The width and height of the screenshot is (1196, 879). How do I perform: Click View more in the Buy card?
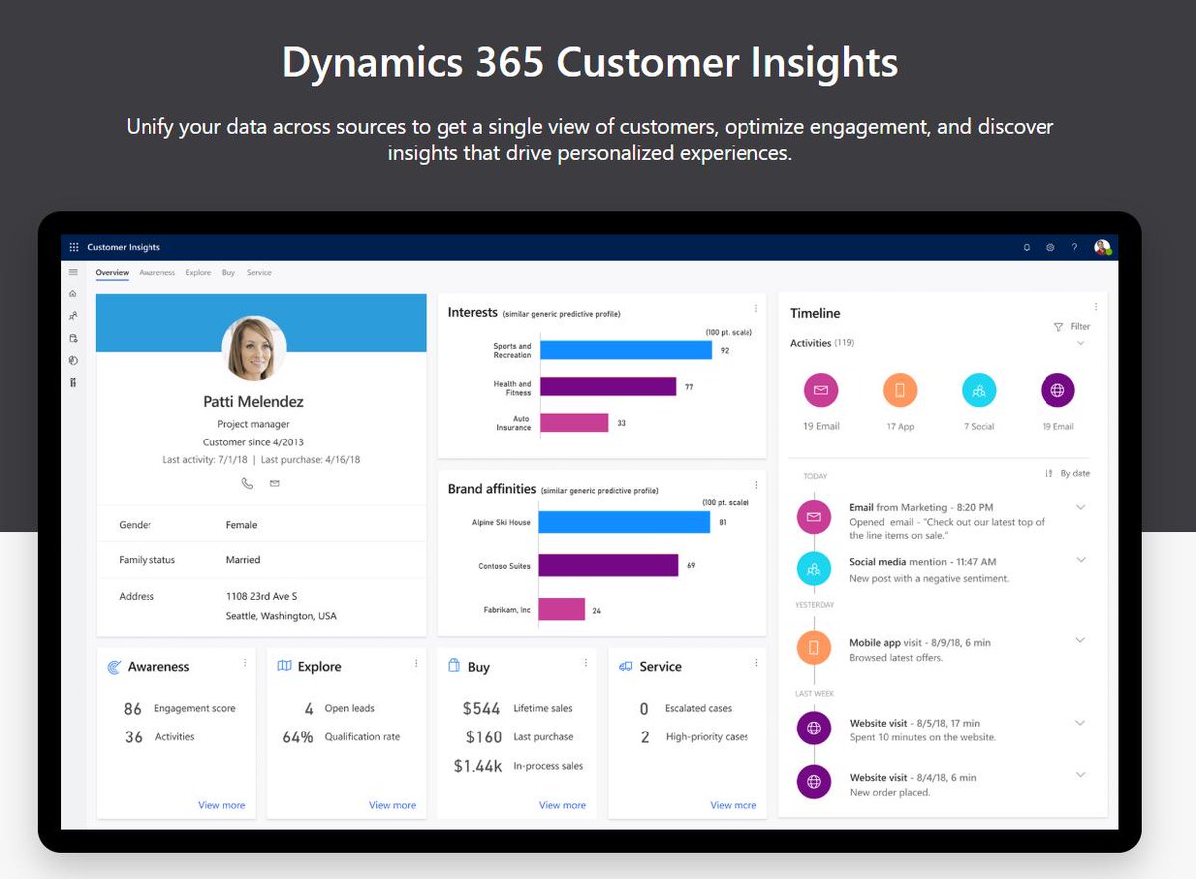[562, 805]
